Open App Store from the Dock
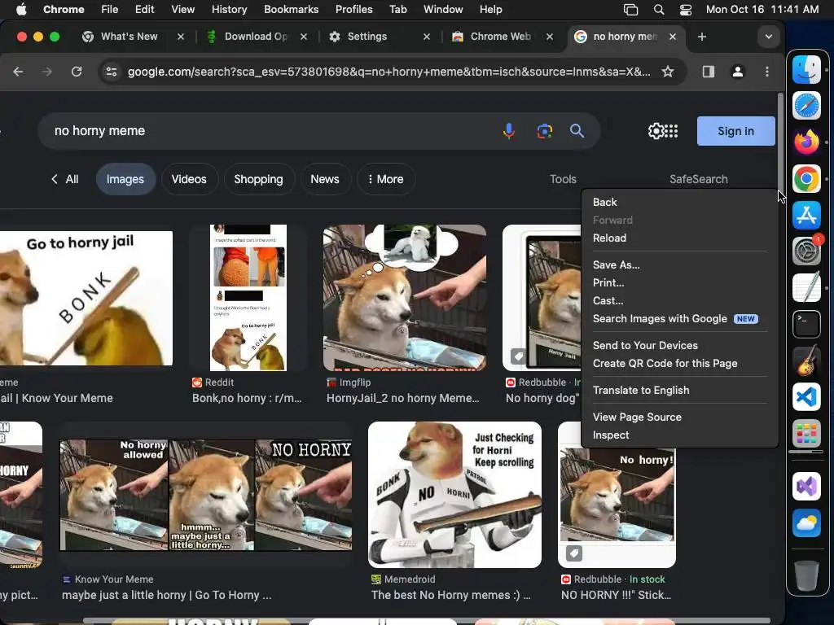This screenshot has width=834, height=625. click(807, 215)
